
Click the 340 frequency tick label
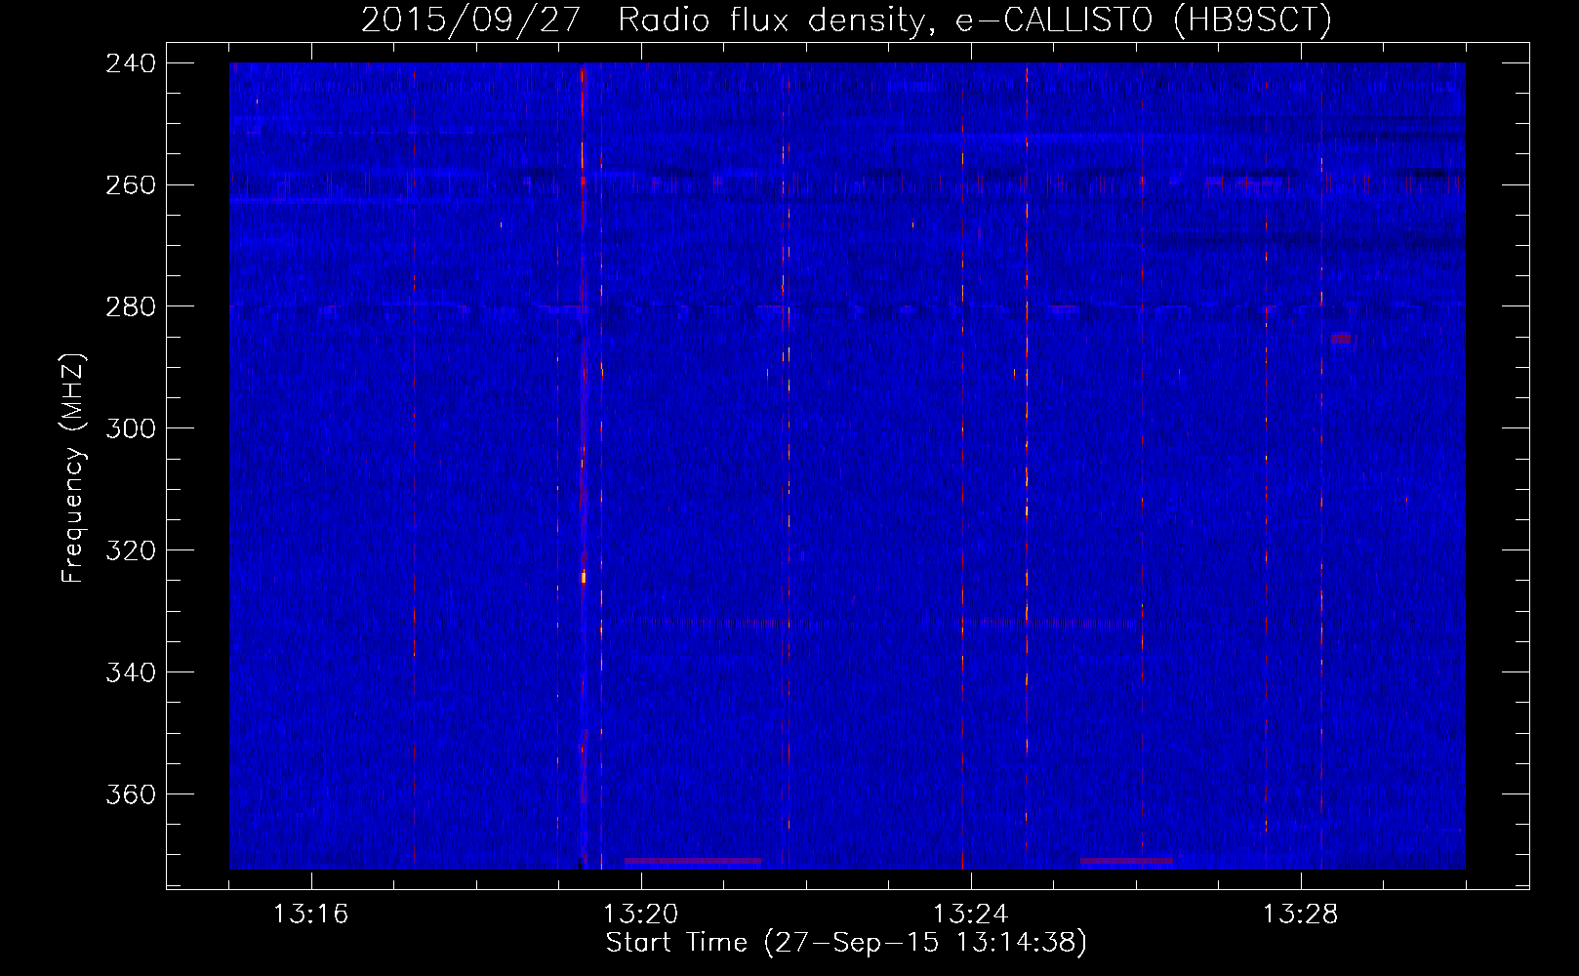click(131, 673)
